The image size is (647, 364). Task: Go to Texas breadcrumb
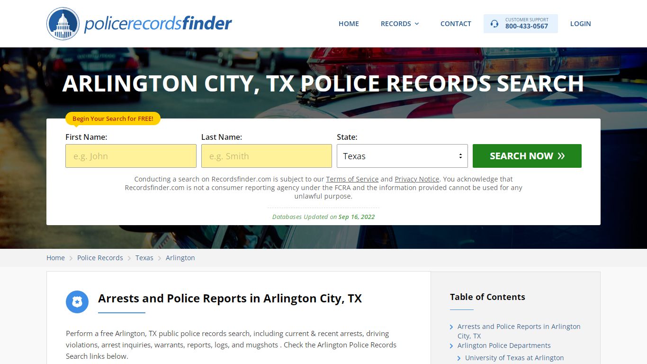pos(144,258)
